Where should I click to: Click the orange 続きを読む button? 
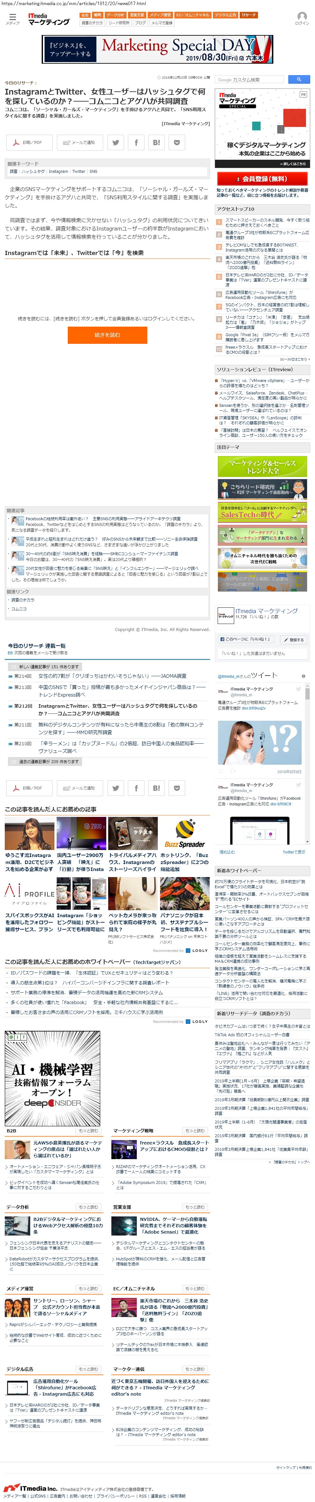coord(107,335)
